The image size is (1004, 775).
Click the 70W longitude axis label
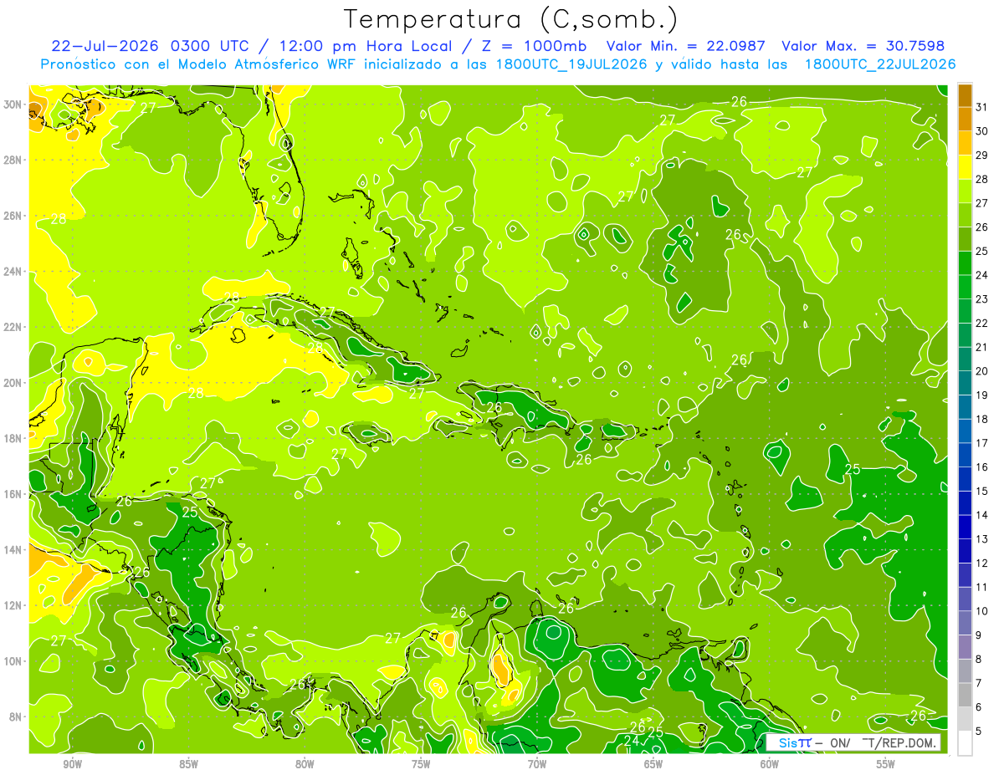tap(537, 764)
